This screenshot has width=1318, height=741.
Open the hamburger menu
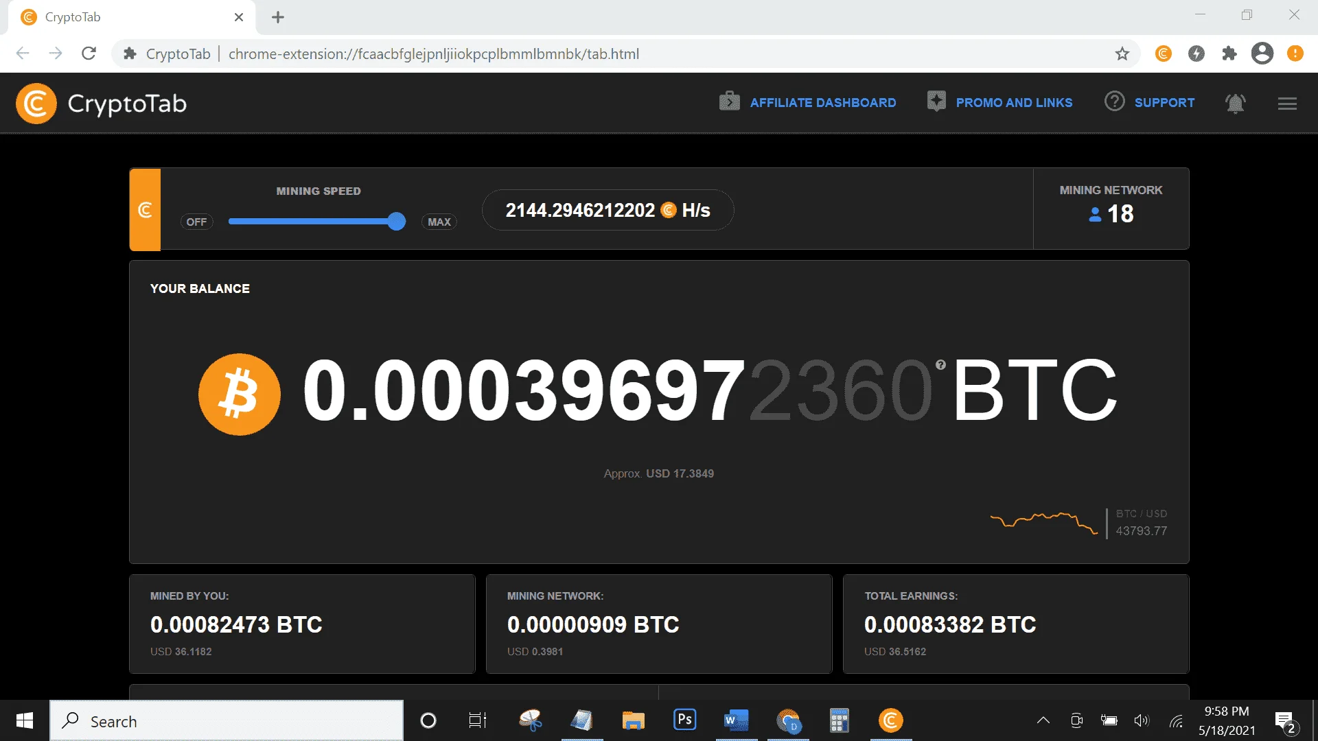pyautogui.click(x=1287, y=104)
